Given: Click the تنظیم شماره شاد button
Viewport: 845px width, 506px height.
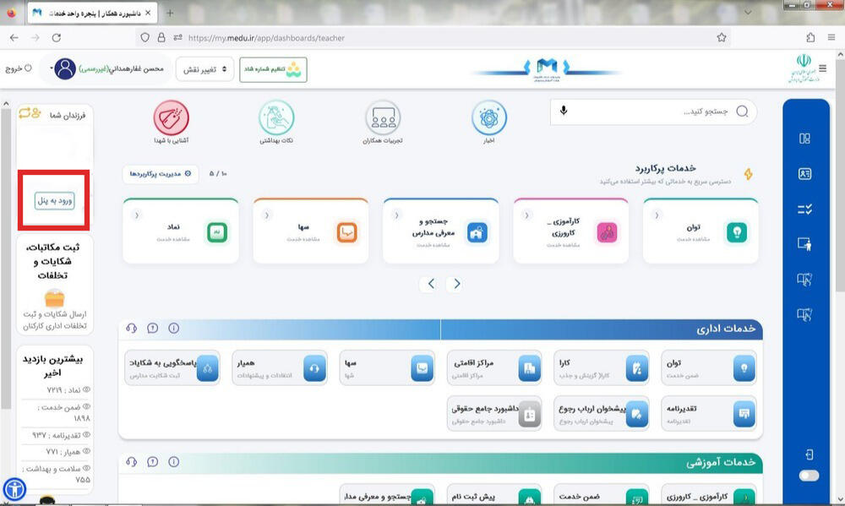Looking at the screenshot, I should point(273,69).
